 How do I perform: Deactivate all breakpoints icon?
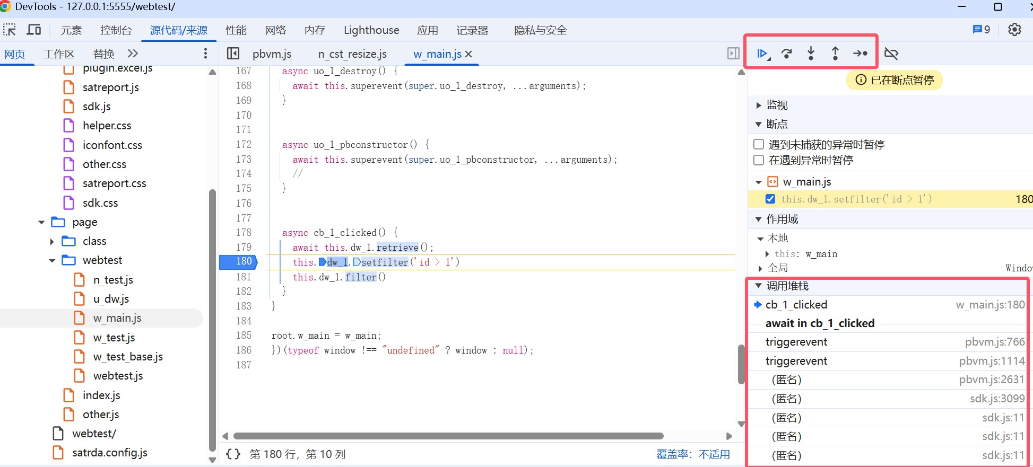click(x=891, y=54)
